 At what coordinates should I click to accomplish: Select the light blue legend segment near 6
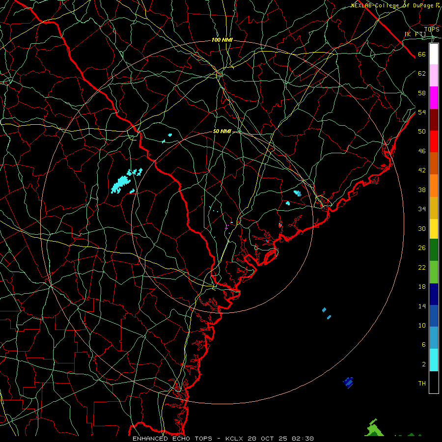click(434, 337)
